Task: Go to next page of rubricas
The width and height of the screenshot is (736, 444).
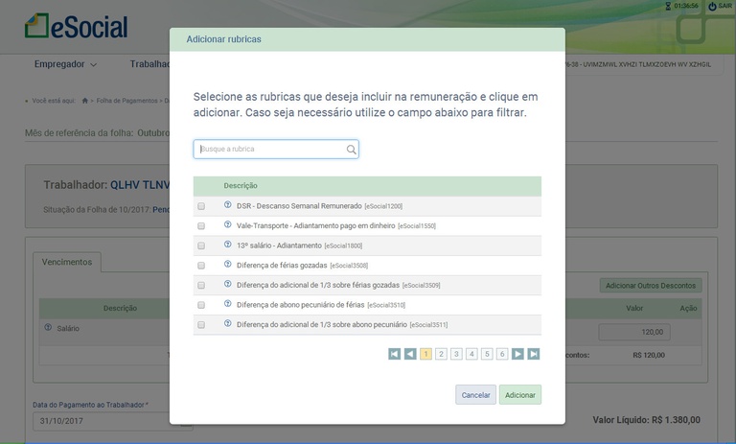Action: click(x=517, y=354)
